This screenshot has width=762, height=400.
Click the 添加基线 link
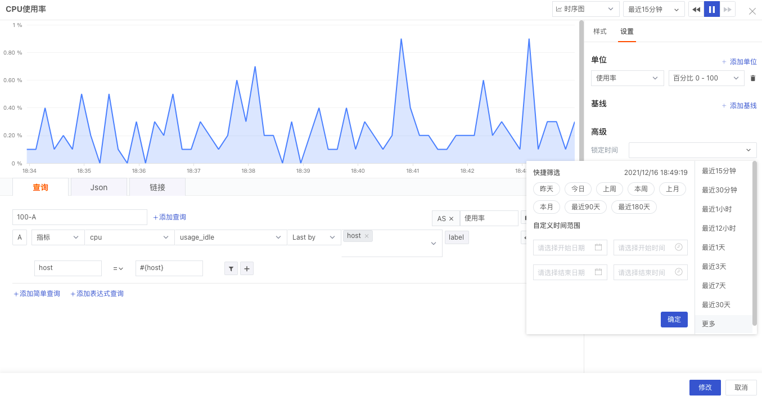pos(739,106)
